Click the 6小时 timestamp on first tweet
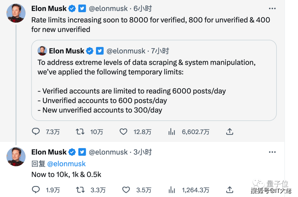The height and width of the screenshot is (197, 298). tap(143, 9)
